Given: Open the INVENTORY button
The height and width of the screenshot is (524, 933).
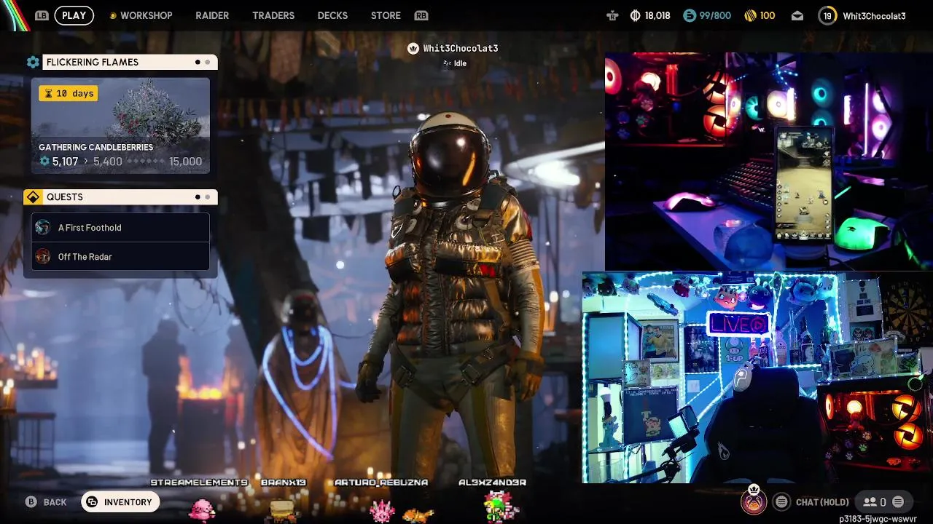Looking at the screenshot, I should click(120, 502).
